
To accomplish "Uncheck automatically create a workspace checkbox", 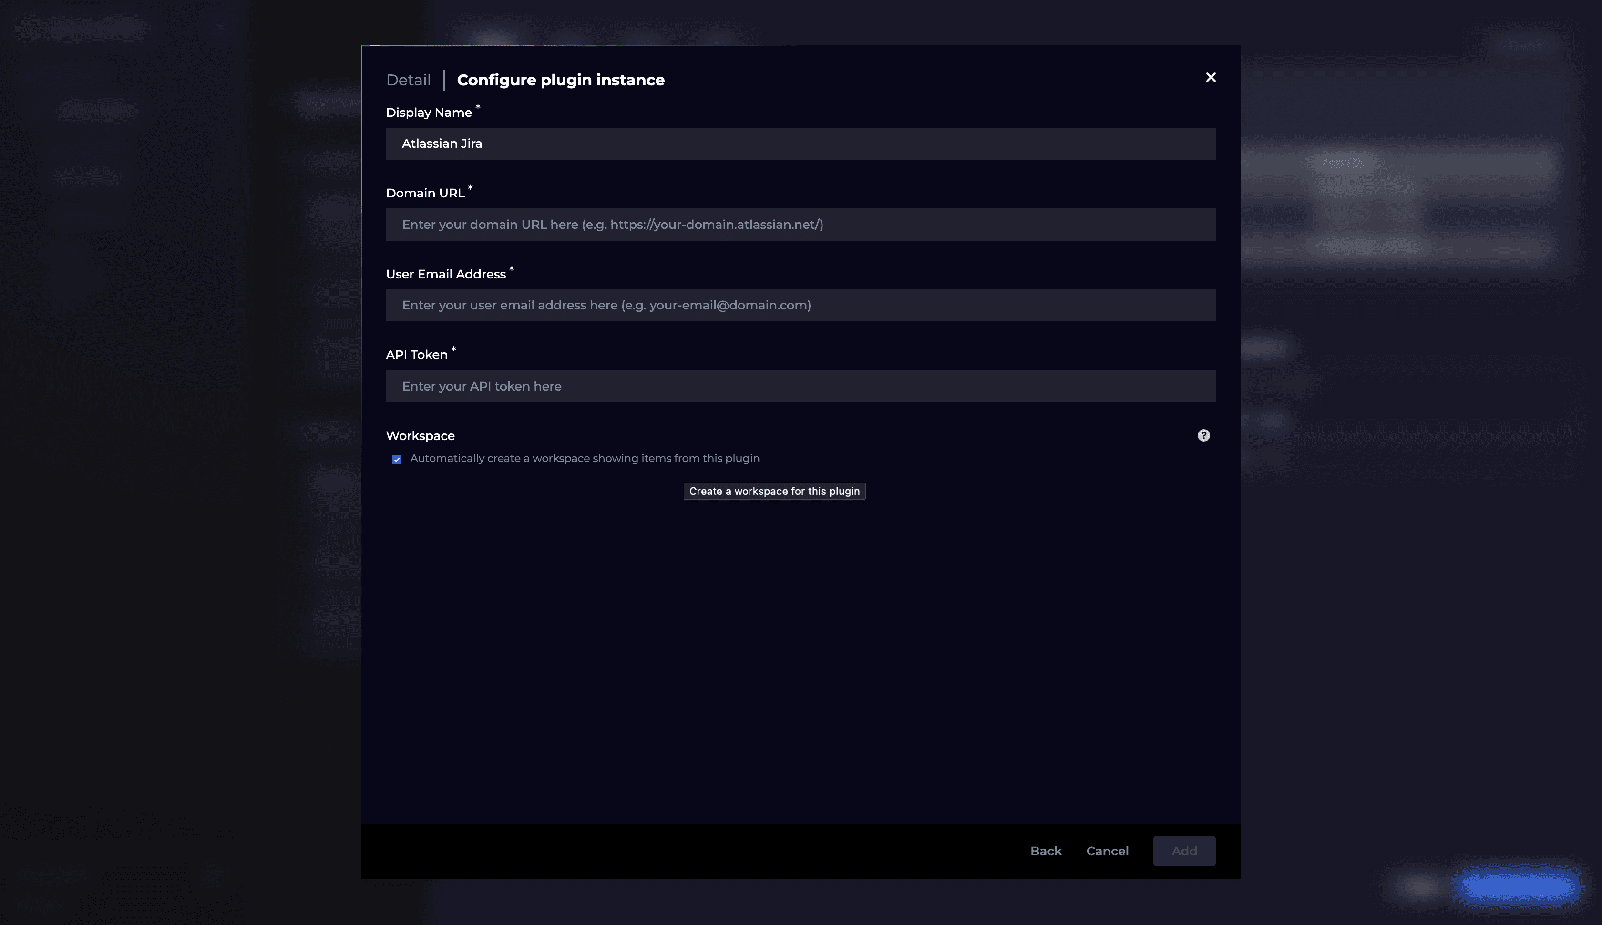I will click(396, 459).
